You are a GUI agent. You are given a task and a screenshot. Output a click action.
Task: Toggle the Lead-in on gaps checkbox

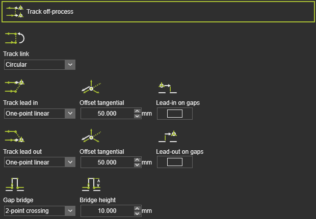(174, 114)
